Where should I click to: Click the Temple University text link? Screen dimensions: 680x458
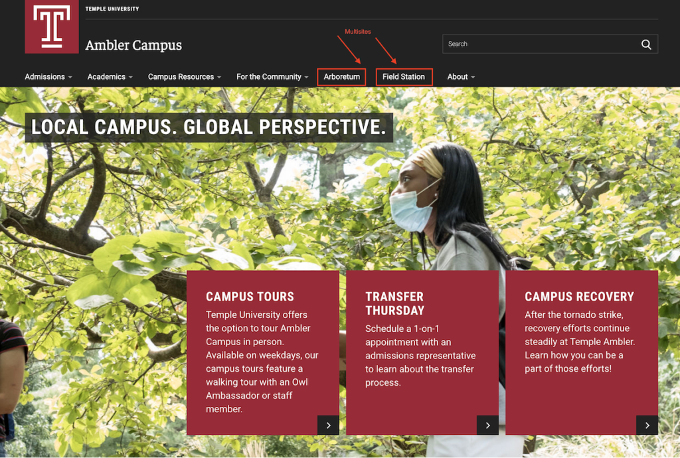pyautogui.click(x=112, y=9)
